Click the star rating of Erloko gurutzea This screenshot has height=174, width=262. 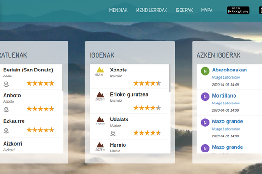tap(147, 108)
